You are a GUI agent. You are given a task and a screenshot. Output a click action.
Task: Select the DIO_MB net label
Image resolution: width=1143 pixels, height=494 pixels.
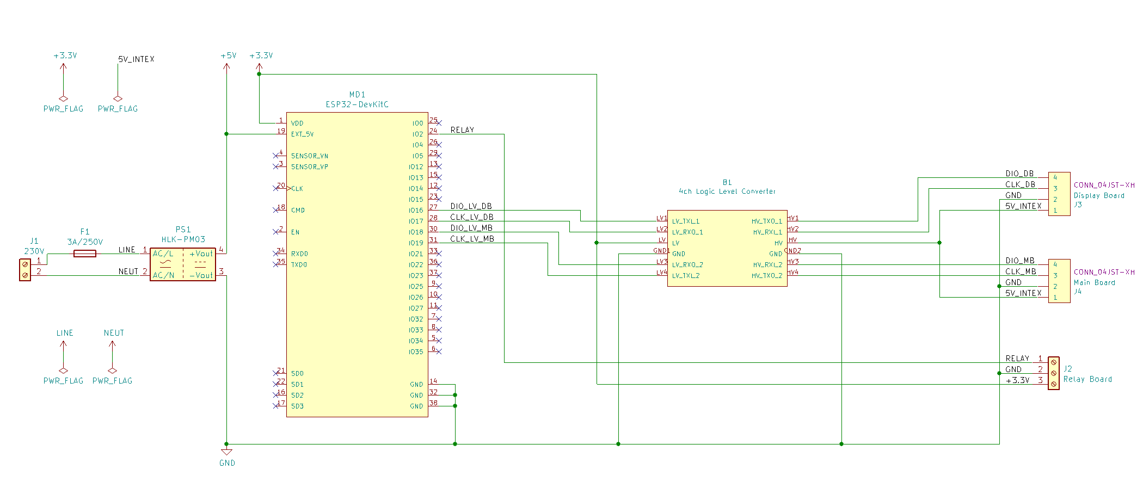(x=1020, y=261)
